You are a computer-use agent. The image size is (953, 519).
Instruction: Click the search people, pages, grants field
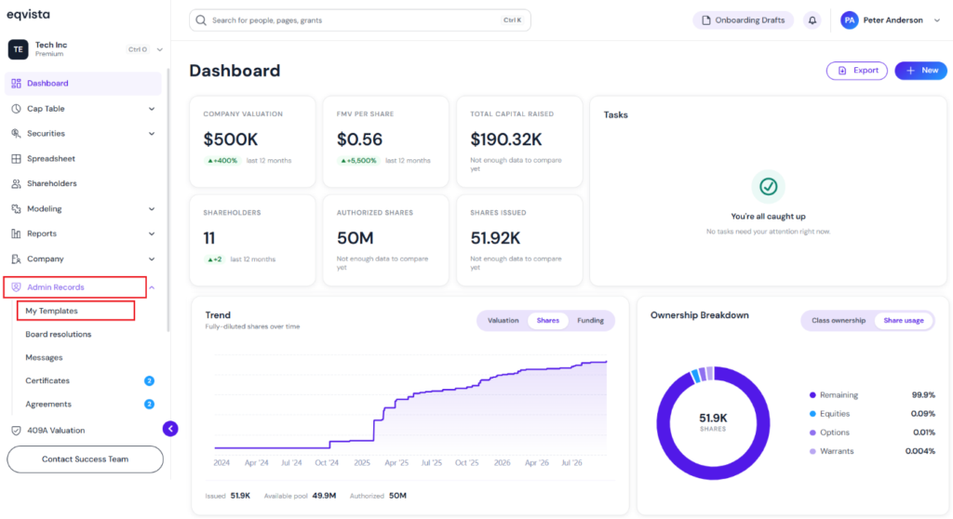[x=360, y=20]
